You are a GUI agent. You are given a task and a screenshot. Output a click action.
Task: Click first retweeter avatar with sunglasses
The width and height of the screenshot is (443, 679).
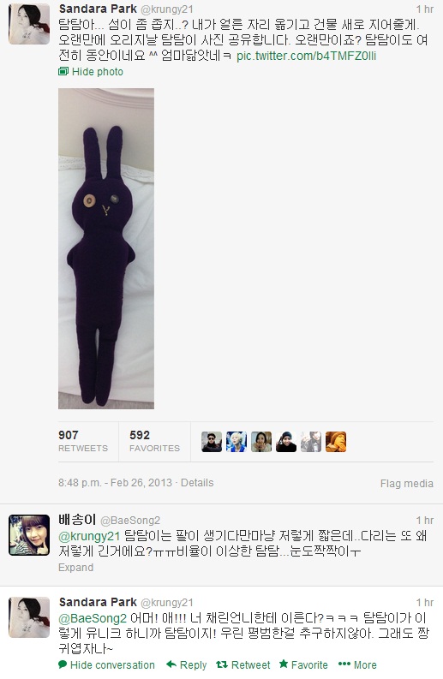212,442
